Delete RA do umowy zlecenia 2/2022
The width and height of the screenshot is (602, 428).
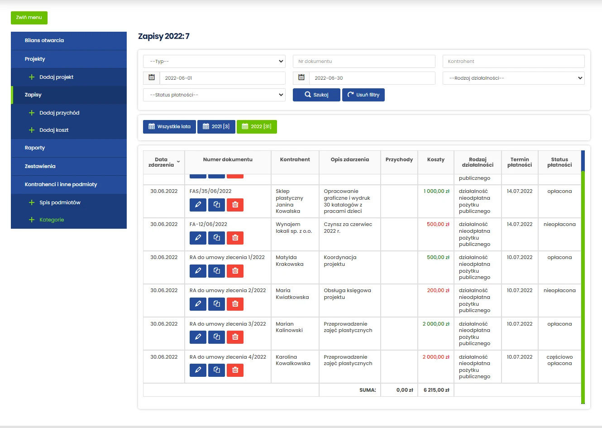coord(235,304)
